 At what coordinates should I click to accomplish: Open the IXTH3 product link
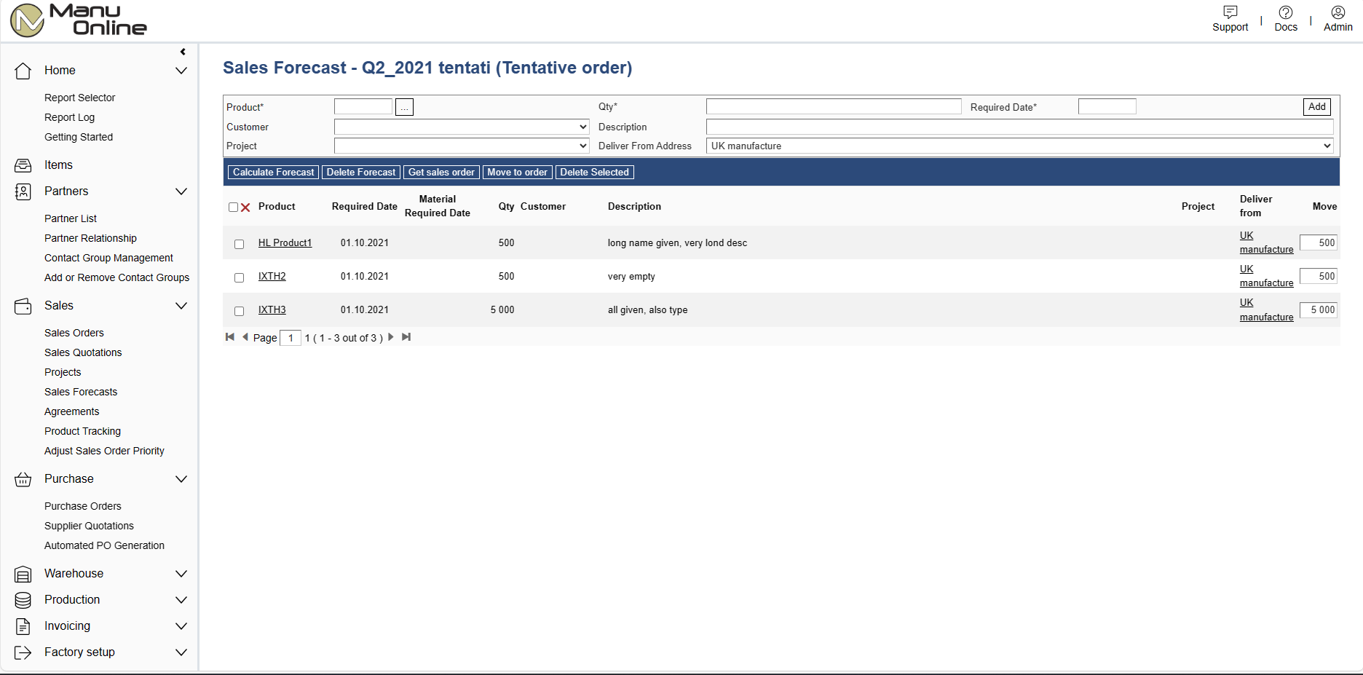click(272, 309)
